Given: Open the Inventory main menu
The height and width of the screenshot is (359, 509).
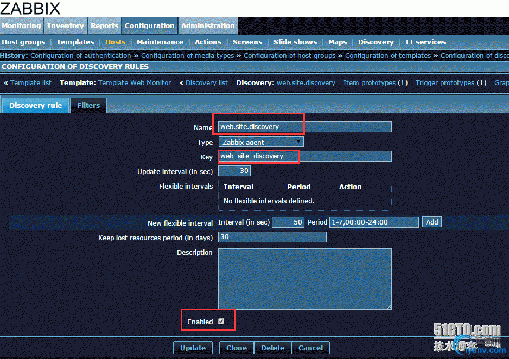Looking at the screenshot, I should tap(66, 25).
